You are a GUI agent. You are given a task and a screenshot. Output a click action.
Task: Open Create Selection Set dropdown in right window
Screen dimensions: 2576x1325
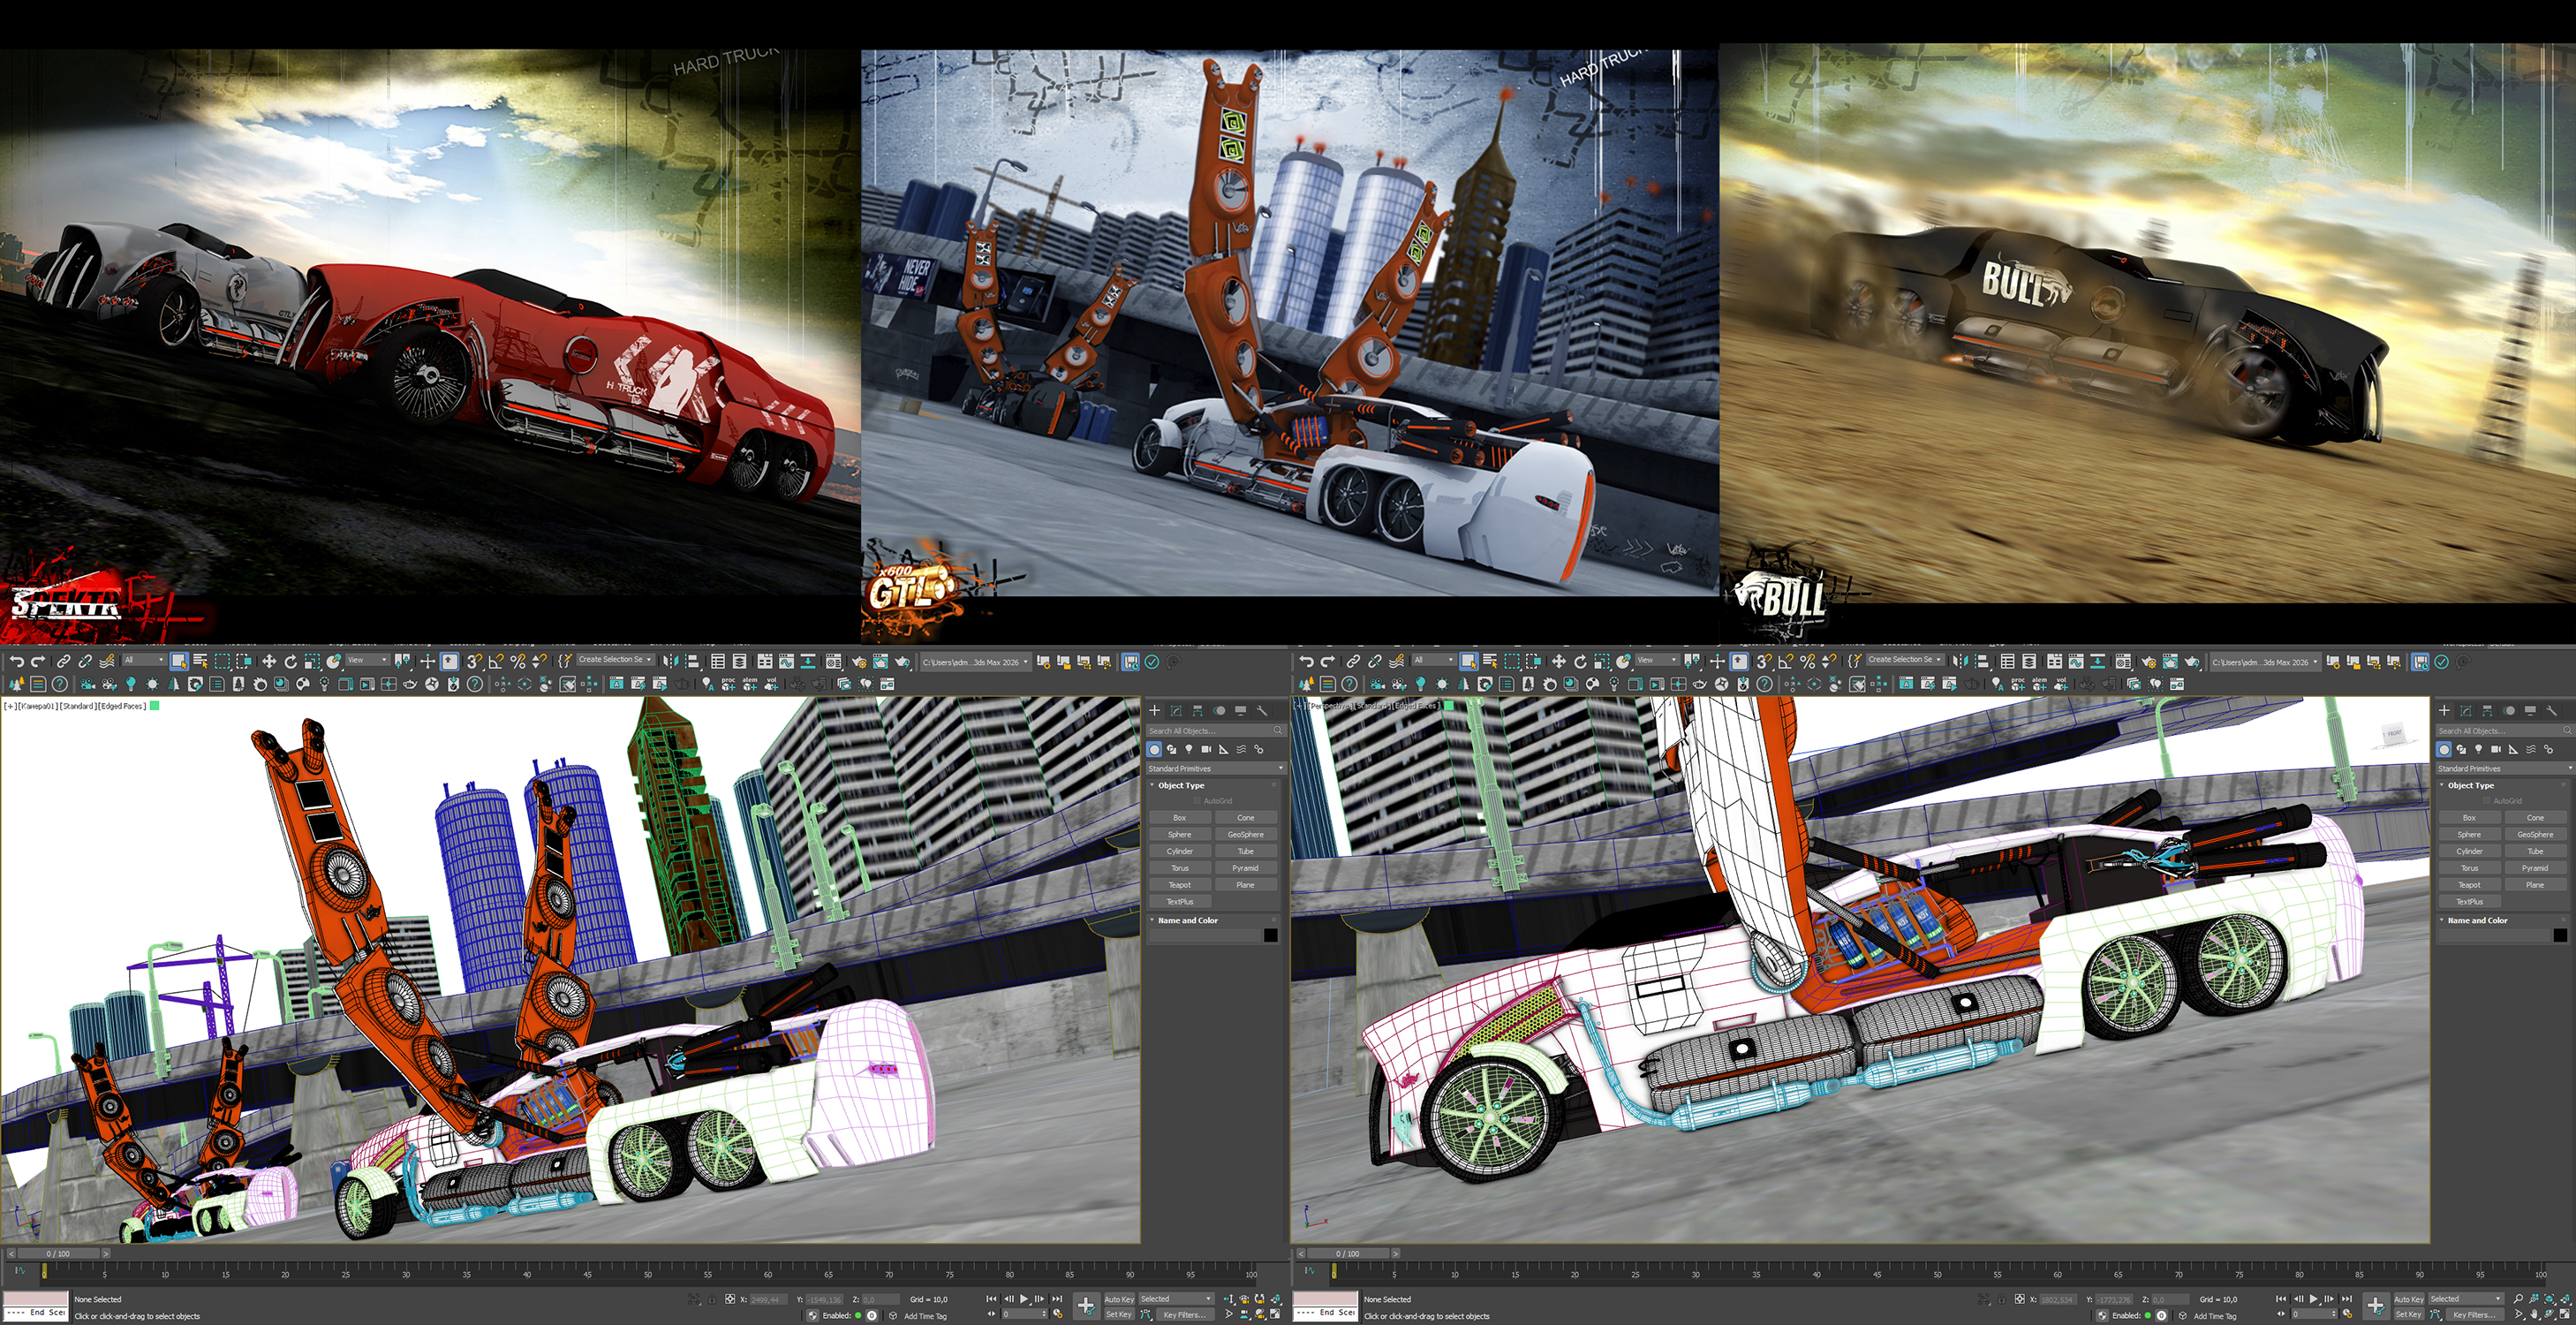pos(1905,660)
